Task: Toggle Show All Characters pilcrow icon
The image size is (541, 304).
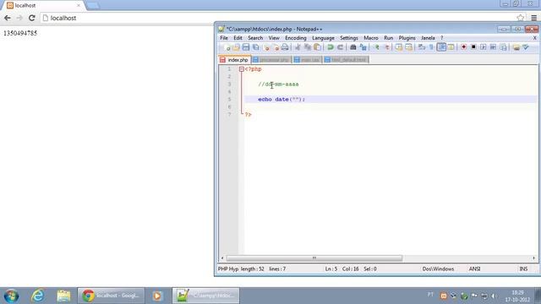Action: click(x=431, y=47)
